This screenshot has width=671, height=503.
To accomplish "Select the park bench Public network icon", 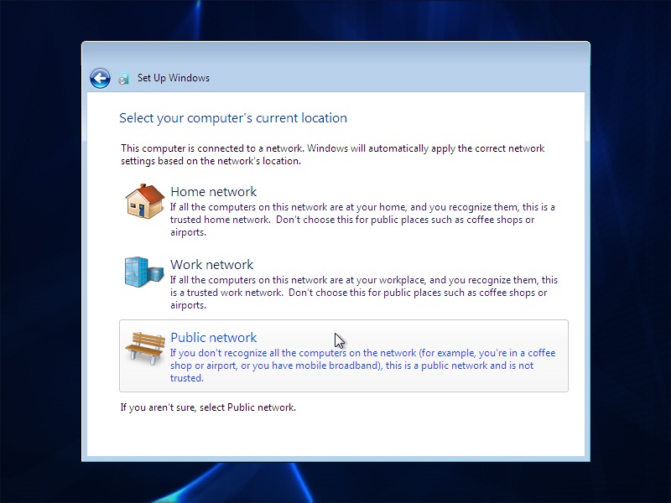I will (145, 348).
